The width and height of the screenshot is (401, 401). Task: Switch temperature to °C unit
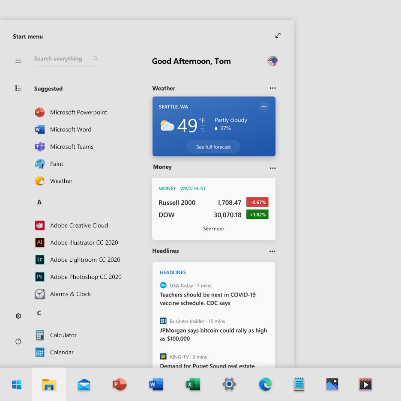(x=203, y=130)
